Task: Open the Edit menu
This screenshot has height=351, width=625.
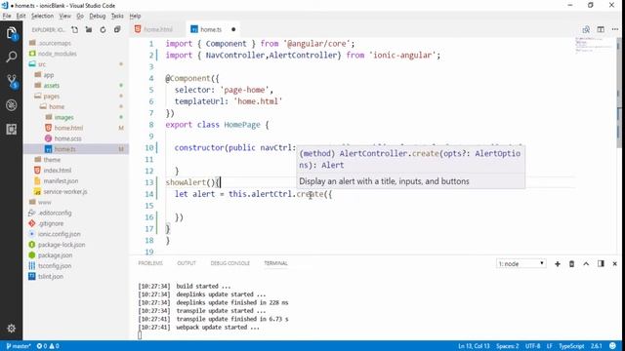Action: pos(21,16)
